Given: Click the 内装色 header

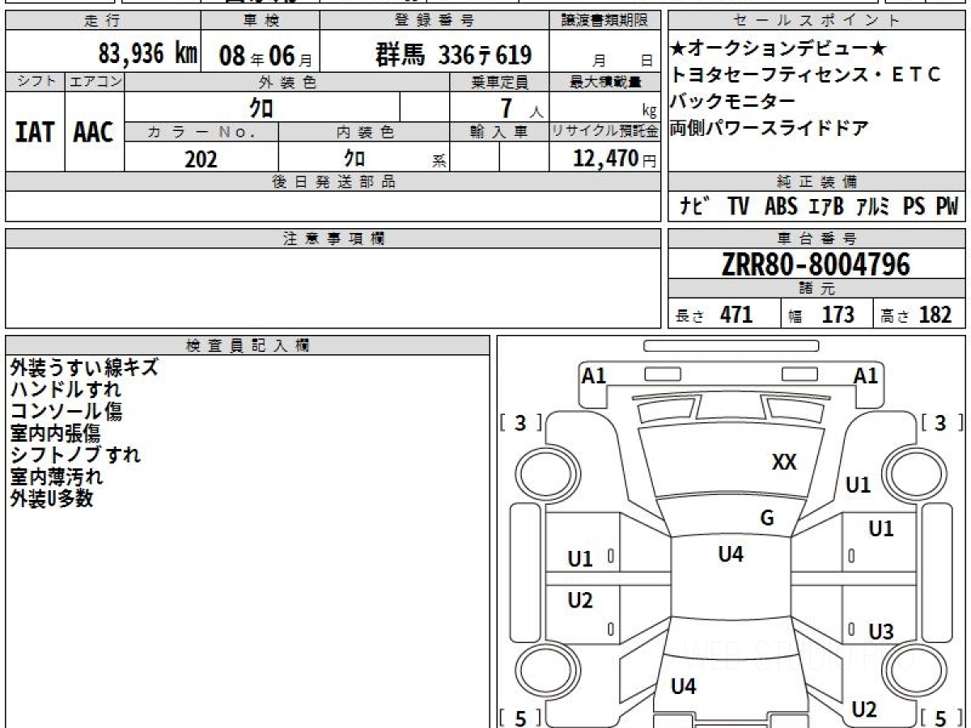Looking at the screenshot, I should pos(364,132).
